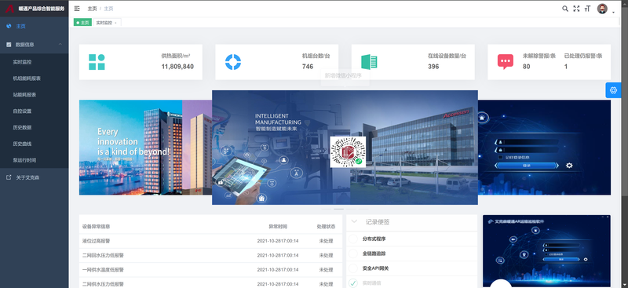Open the font size adjustment icon
This screenshot has width=628, height=288.
(x=587, y=9)
